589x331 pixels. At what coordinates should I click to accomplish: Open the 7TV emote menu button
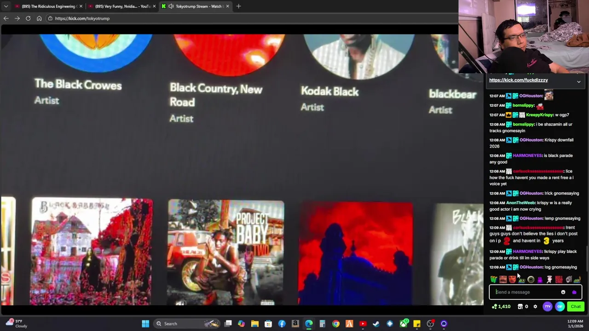point(547,307)
